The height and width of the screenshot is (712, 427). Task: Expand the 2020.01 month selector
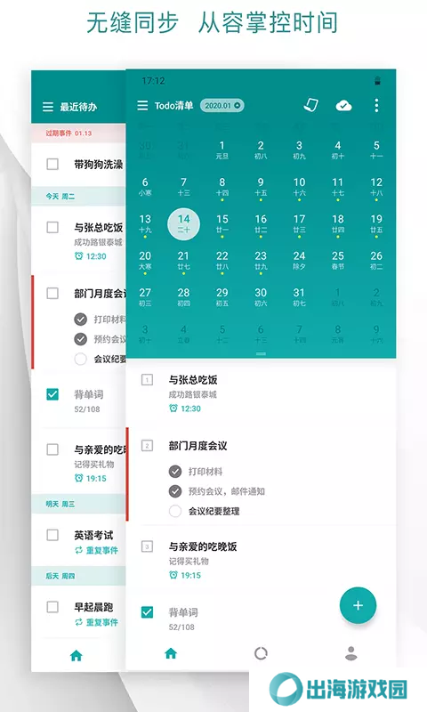click(x=222, y=106)
